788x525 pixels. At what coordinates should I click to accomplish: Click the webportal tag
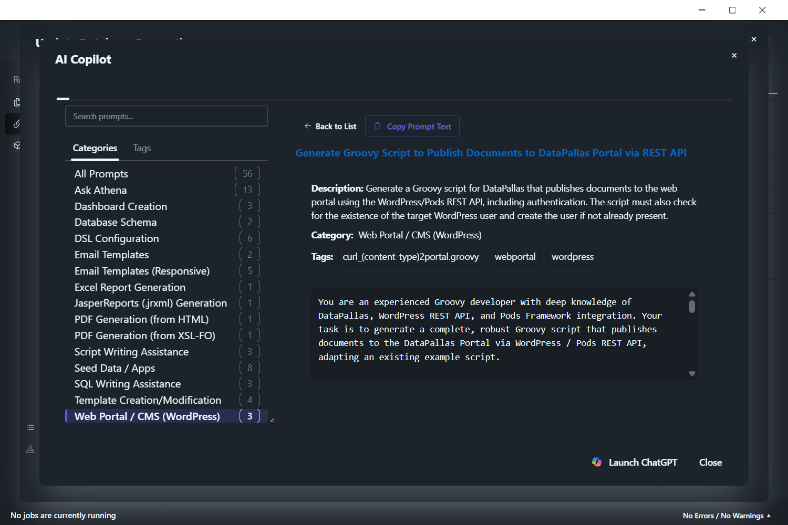pos(515,257)
